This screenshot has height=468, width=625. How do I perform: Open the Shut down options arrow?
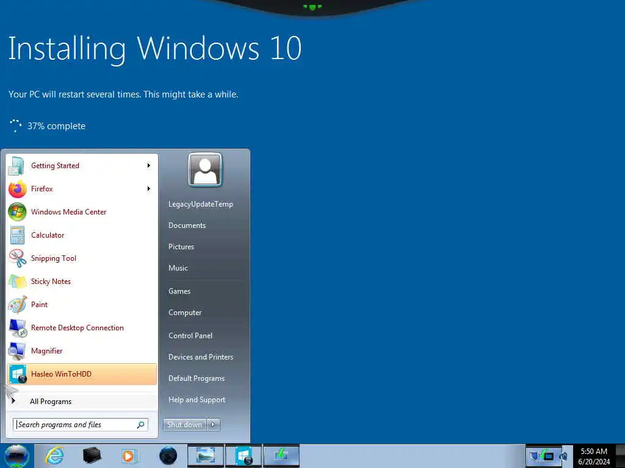point(213,425)
